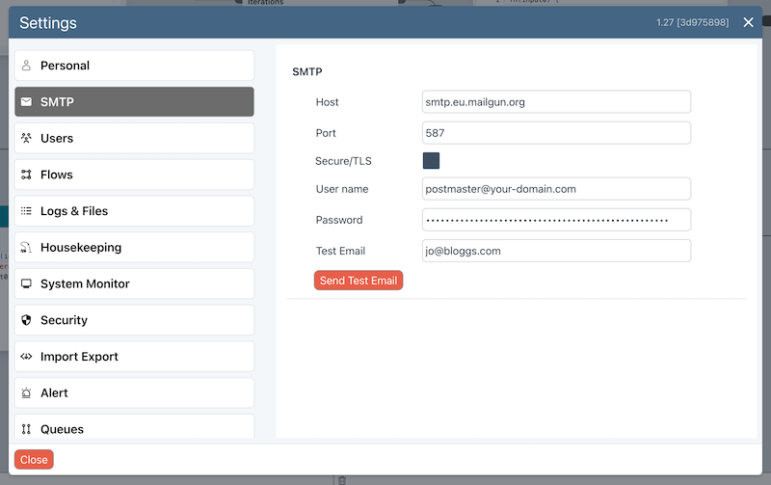Click the Import Export arrows icon

26,357
